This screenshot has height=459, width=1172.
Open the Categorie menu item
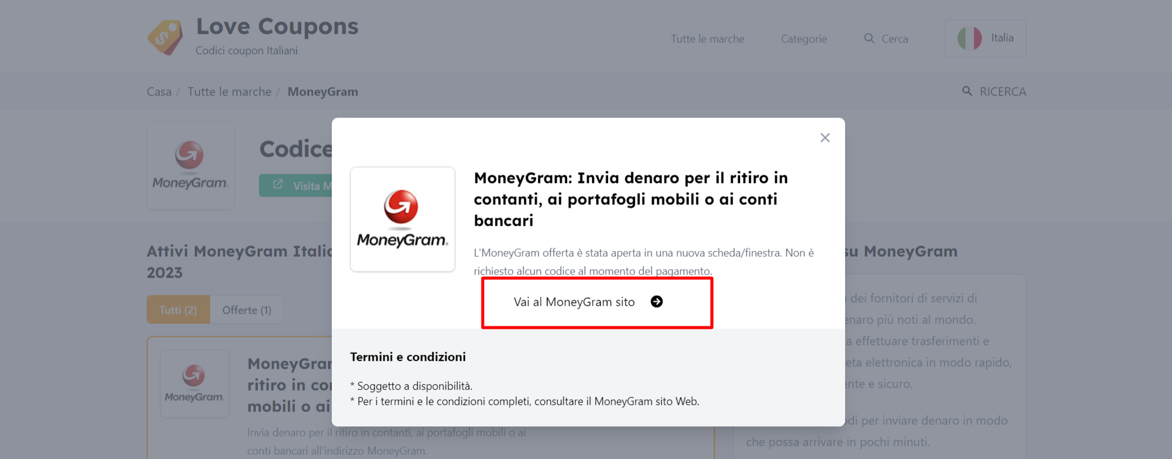(x=804, y=39)
